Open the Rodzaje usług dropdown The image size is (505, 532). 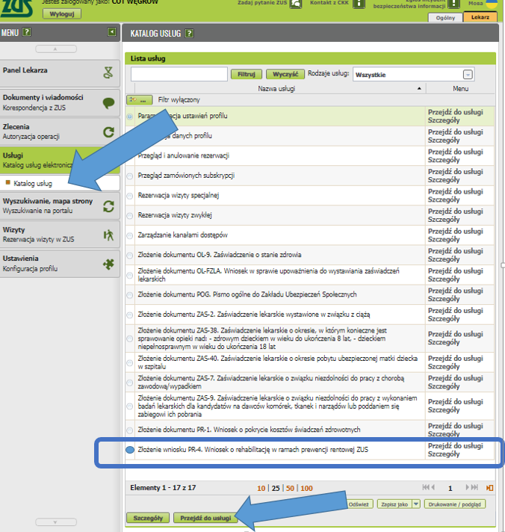pos(468,75)
